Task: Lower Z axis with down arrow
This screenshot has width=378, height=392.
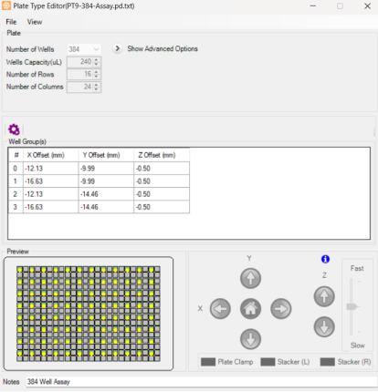Action: (324, 327)
